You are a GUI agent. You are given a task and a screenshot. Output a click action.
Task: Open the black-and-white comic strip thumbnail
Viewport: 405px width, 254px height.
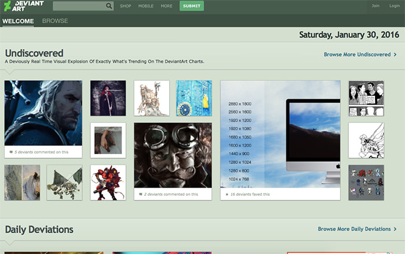coord(366,98)
